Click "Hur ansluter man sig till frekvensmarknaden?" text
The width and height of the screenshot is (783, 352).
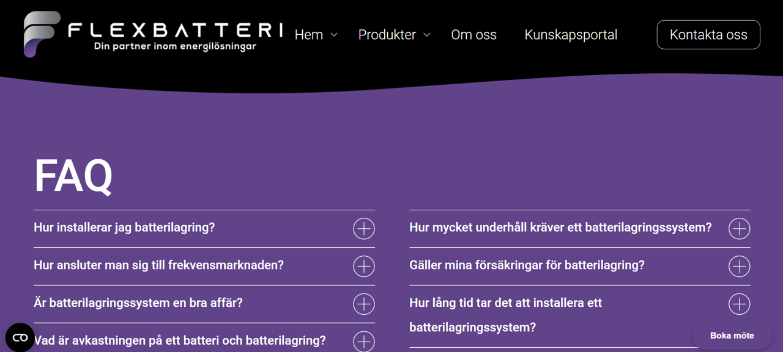158,265
